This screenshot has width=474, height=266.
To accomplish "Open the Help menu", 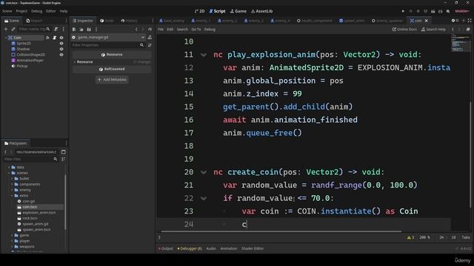I will point(64,11).
